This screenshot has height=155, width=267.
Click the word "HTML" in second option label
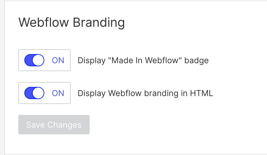(x=201, y=93)
